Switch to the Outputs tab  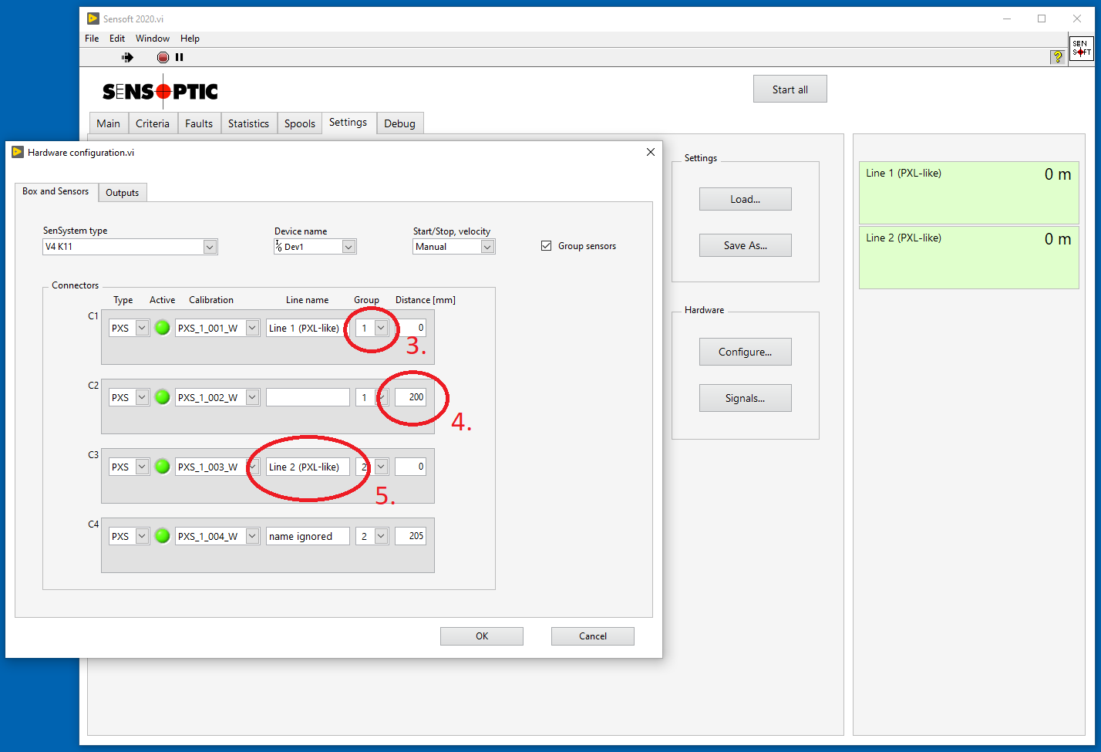pos(123,193)
